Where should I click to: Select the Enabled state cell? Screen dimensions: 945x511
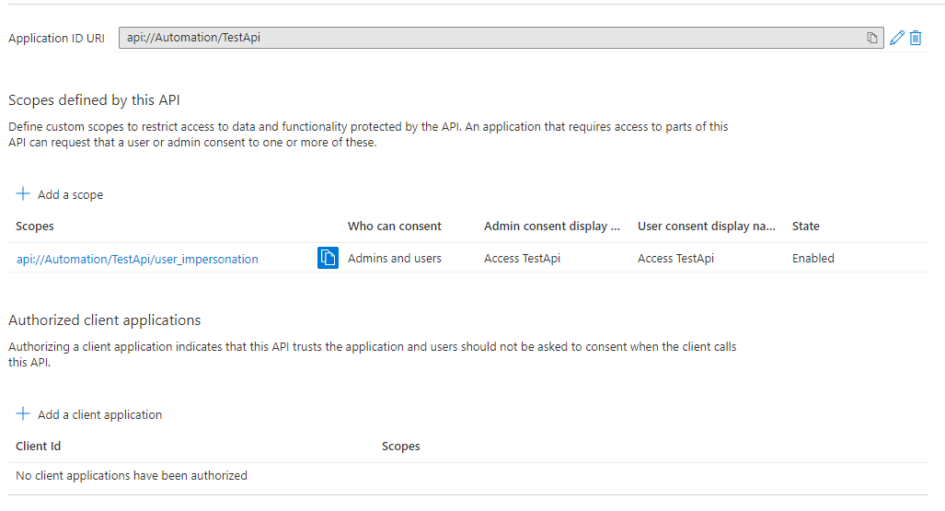click(x=812, y=259)
